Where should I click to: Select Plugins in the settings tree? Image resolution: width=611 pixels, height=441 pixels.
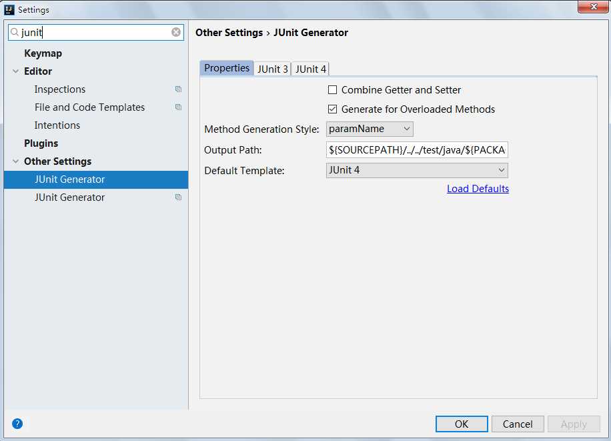[x=41, y=143]
